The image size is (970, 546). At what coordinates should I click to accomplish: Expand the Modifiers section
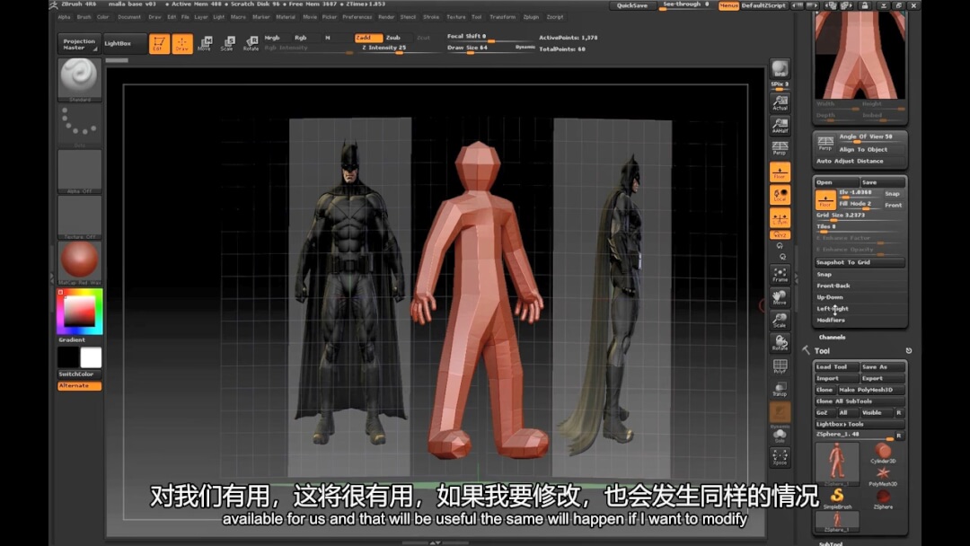pos(831,321)
